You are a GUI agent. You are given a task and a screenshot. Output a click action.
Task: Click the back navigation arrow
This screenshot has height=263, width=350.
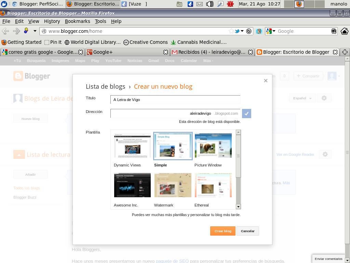(5, 31)
